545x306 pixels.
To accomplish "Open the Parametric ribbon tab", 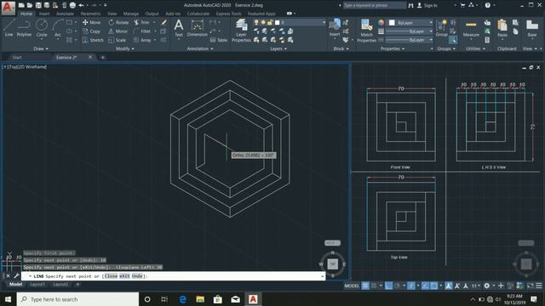I will 91,14.
